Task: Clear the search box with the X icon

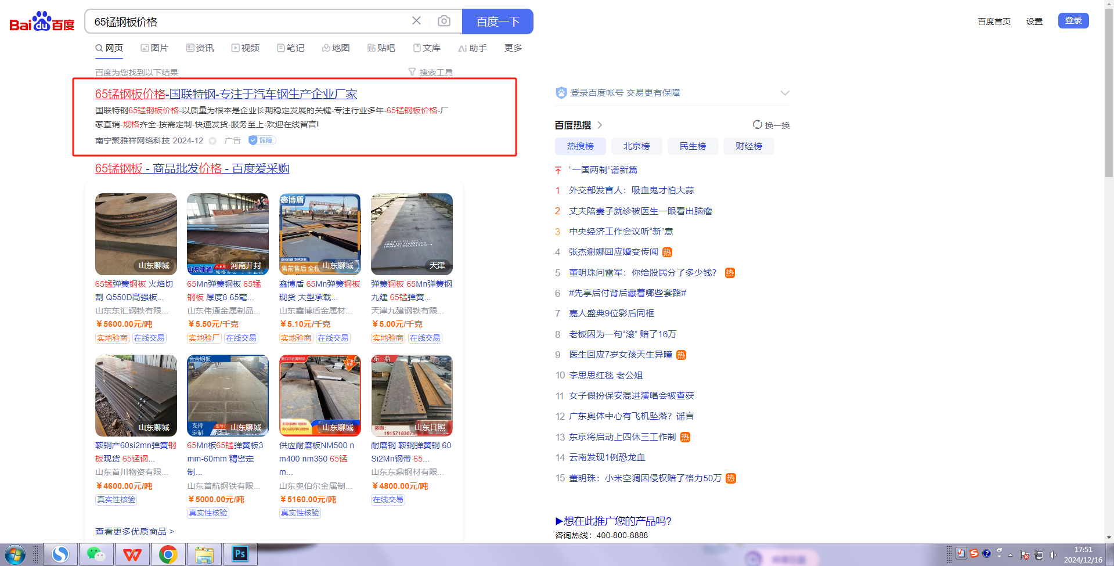Action: [416, 21]
